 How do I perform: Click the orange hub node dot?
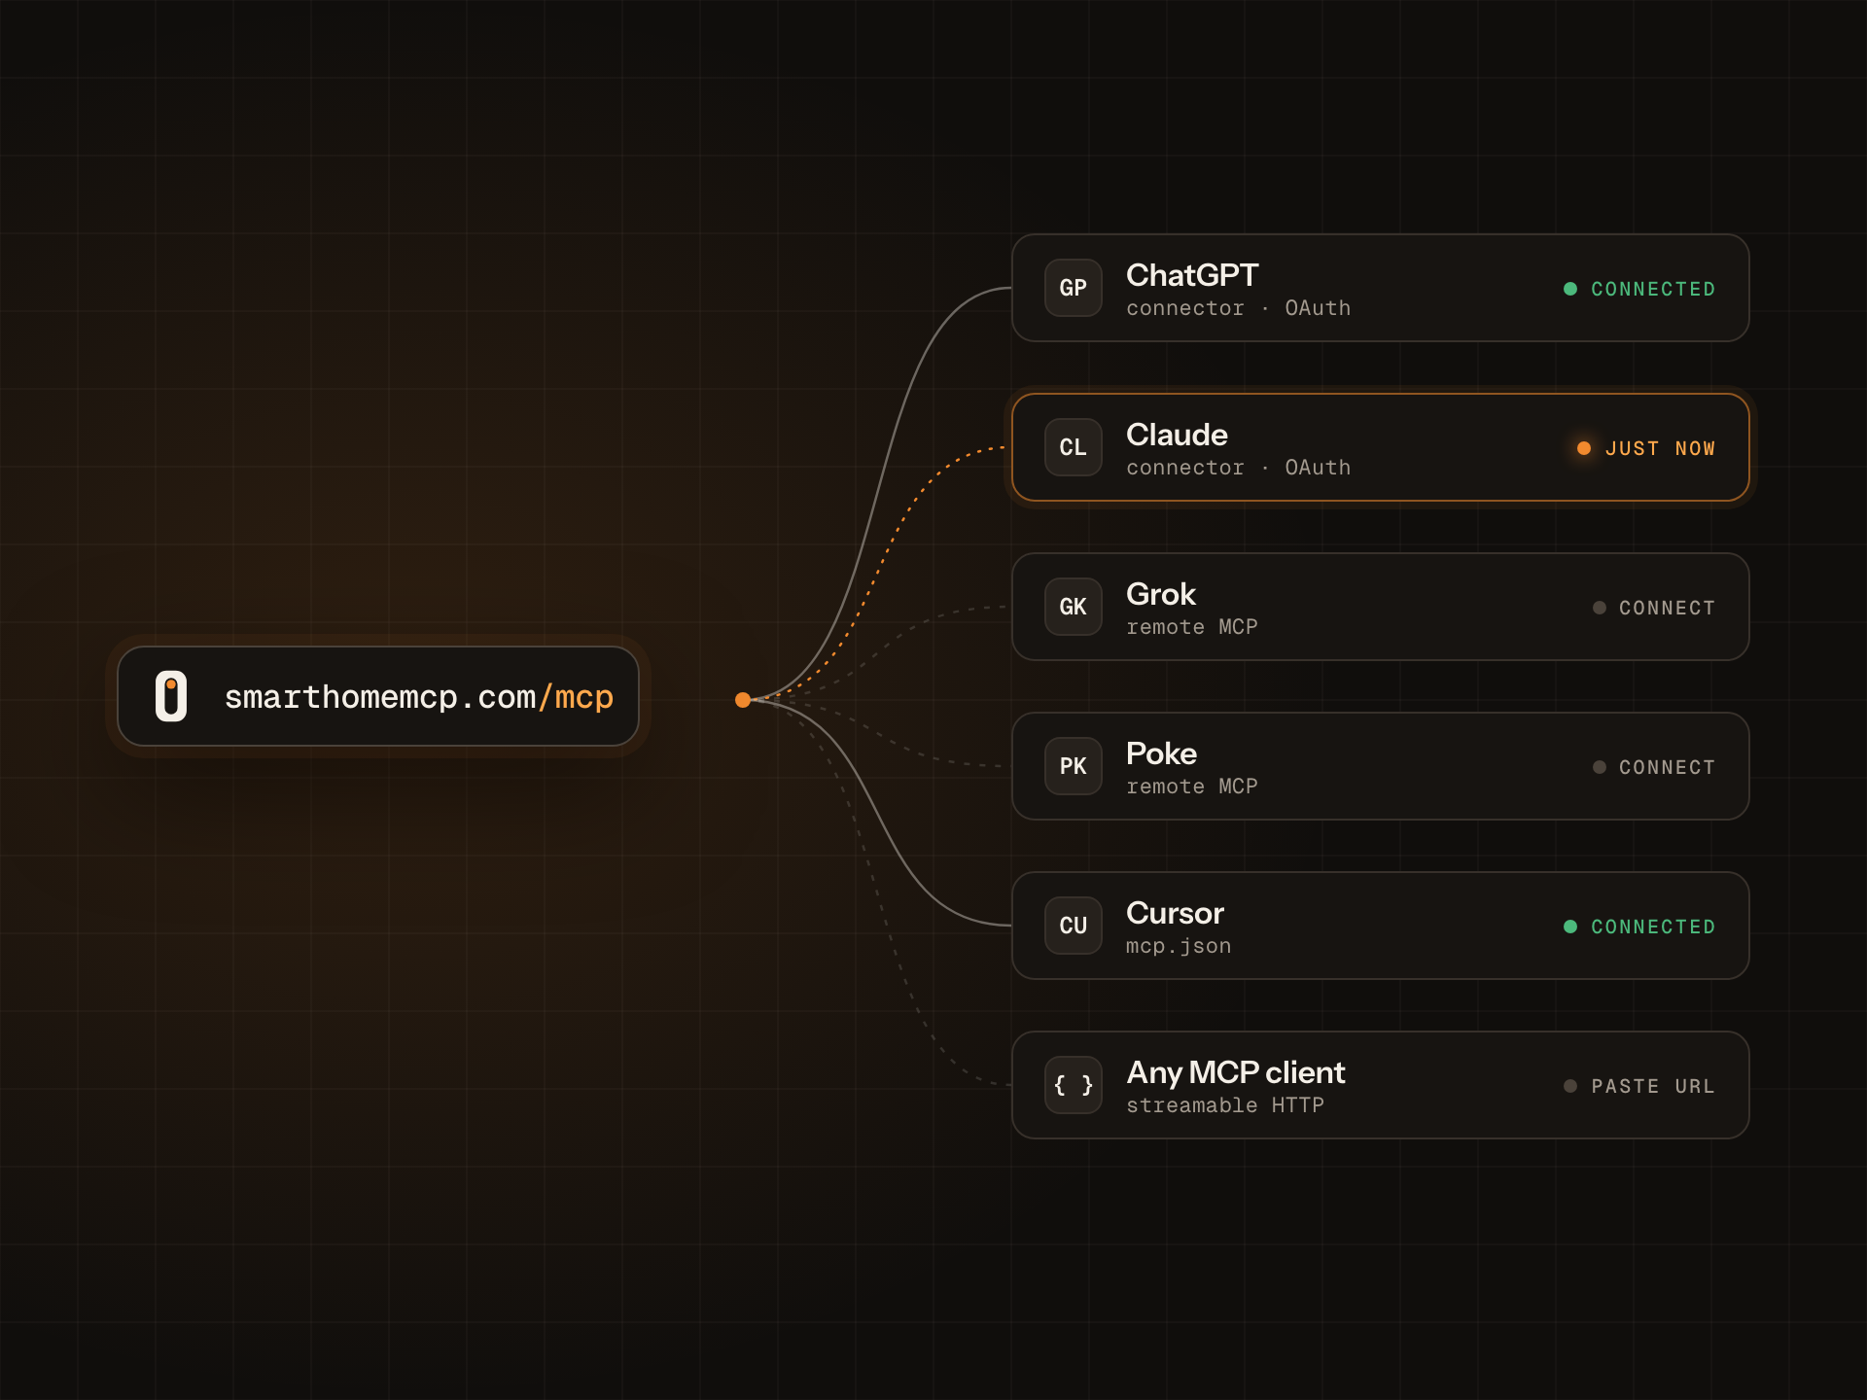point(743,700)
